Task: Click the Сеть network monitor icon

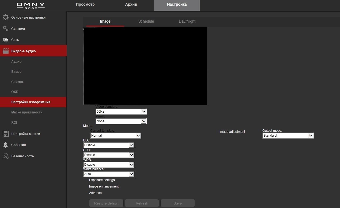Action: point(6,40)
